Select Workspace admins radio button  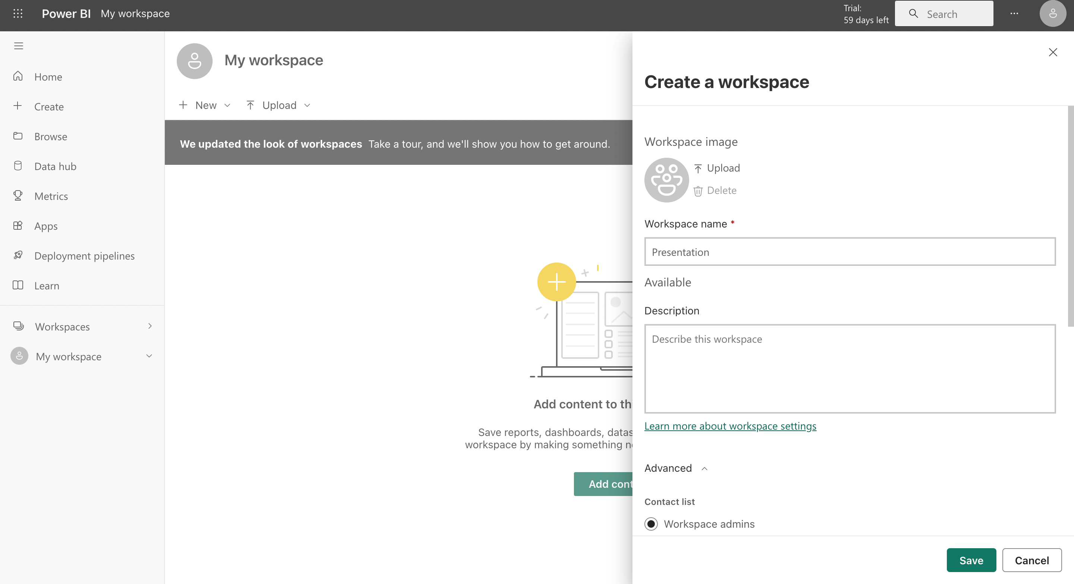(651, 524)
